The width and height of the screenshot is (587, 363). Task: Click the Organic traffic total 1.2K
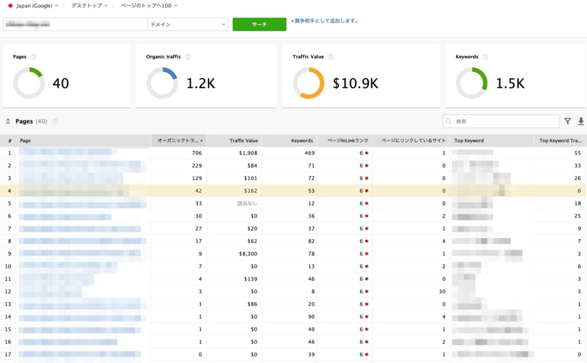(x=201, y=83)
